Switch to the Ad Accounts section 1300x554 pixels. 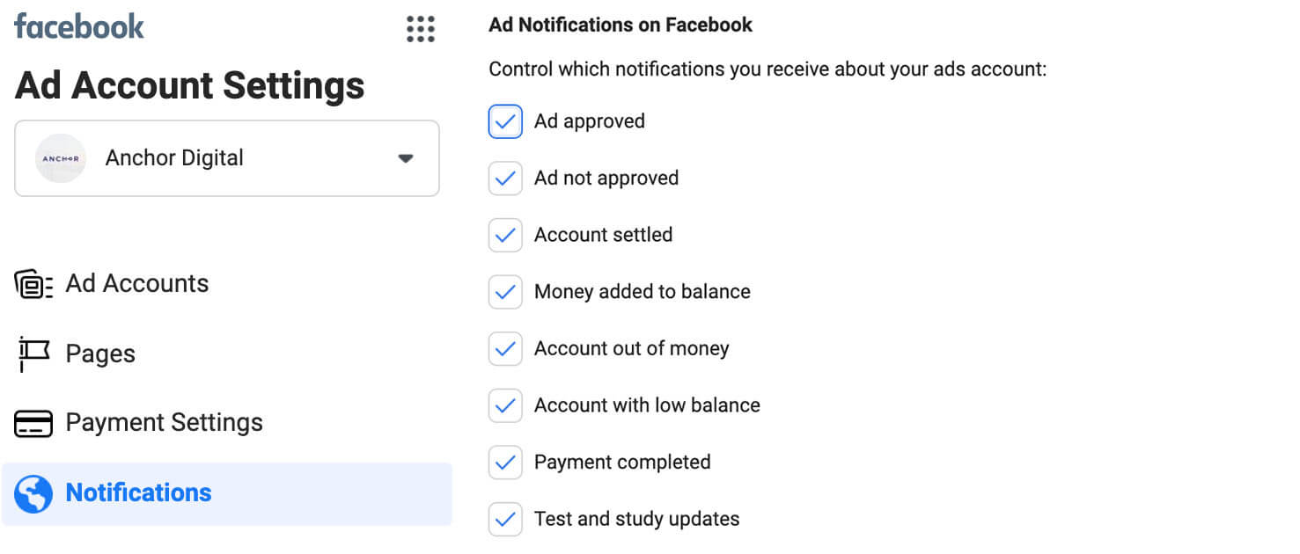click(137, 282)
